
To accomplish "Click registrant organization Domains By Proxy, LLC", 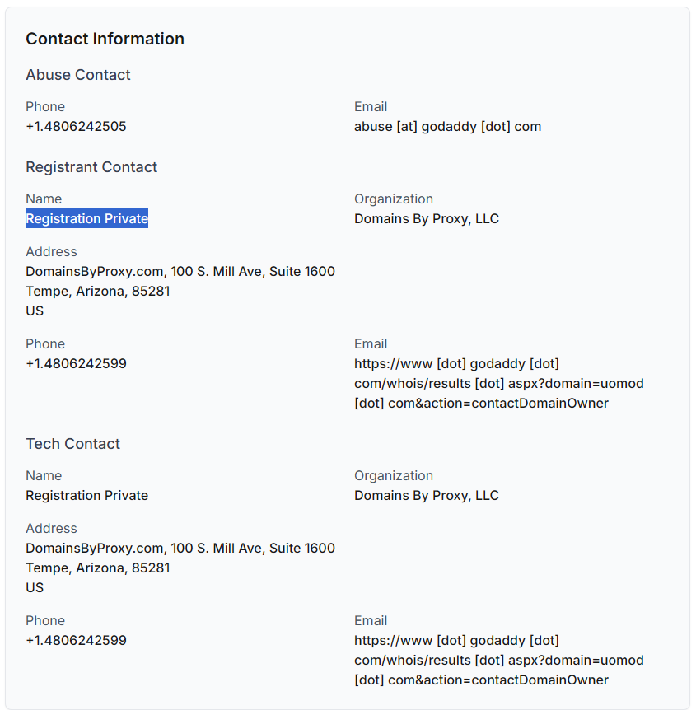I will [427, 219].
